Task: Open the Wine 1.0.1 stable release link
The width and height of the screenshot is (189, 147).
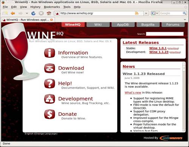Action: [x=158, y=48]
